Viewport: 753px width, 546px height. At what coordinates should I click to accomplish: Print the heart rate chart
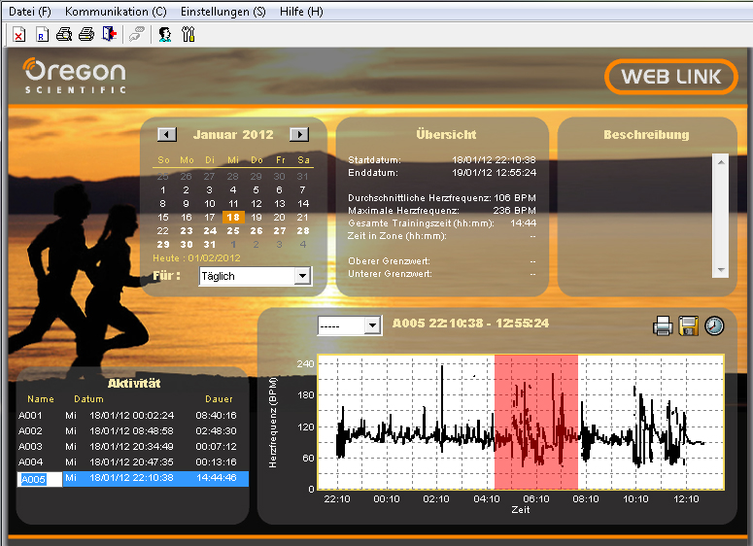663,326
